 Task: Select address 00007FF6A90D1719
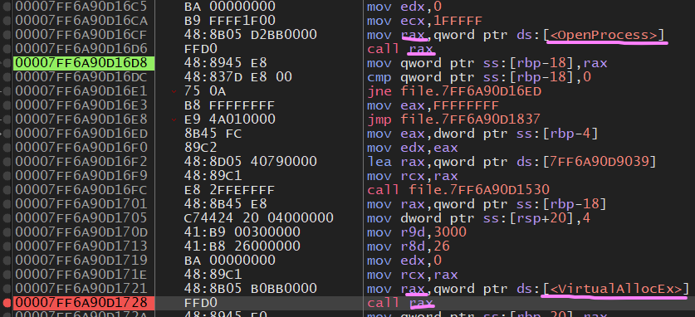(x=81, y=261)
